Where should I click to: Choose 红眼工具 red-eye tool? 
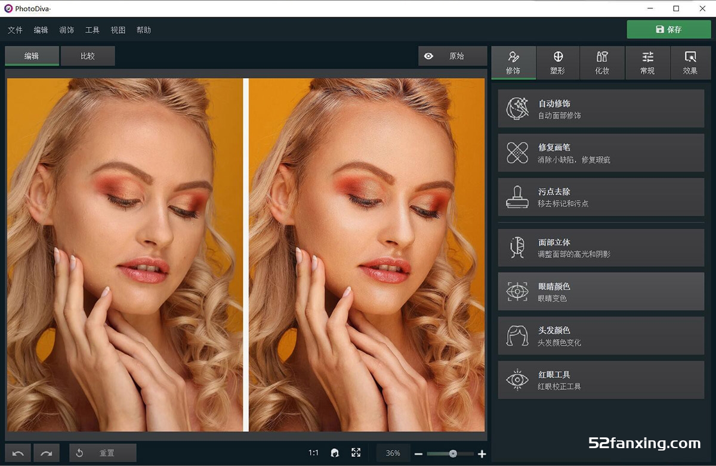click(x=601, y=380)
